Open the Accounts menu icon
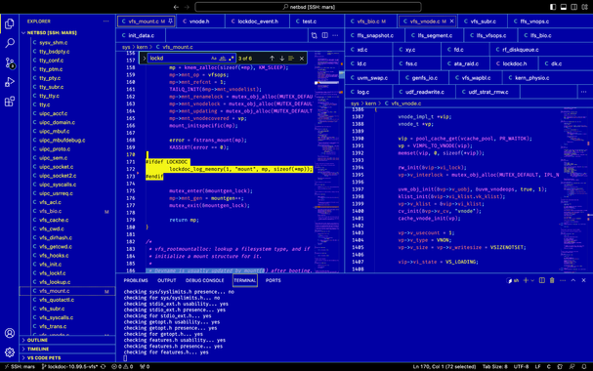The width and height of the screenshot is (593, 371). coord(10,333)
